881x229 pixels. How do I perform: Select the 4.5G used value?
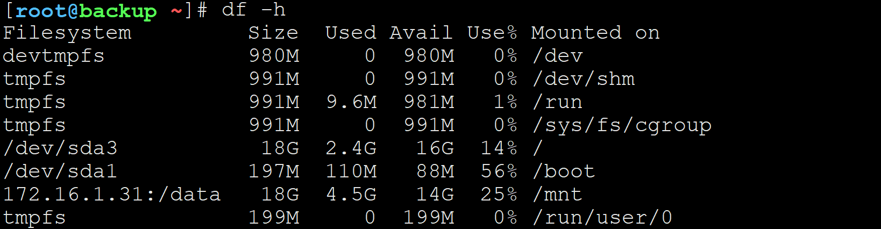coord(351,195)
